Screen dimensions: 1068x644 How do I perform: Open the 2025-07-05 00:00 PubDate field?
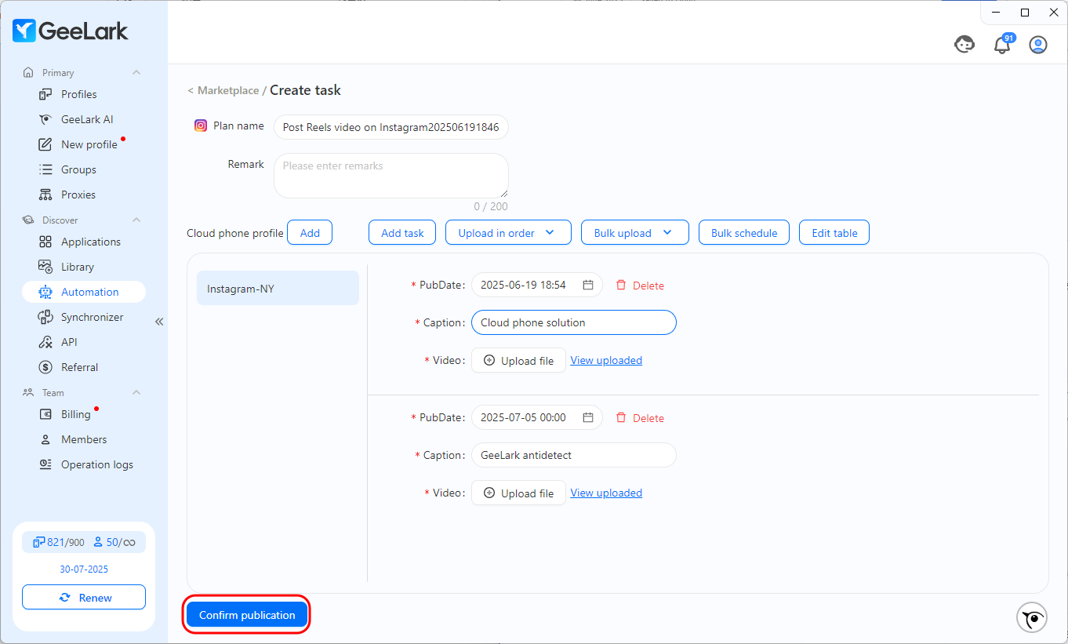[x=536, y=417]
